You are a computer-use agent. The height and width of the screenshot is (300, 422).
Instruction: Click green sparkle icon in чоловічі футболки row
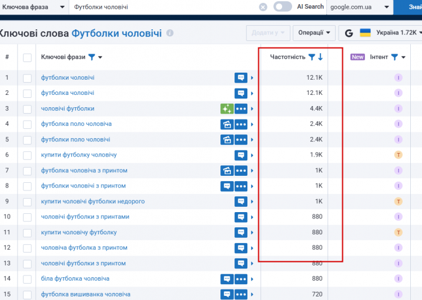227,108
